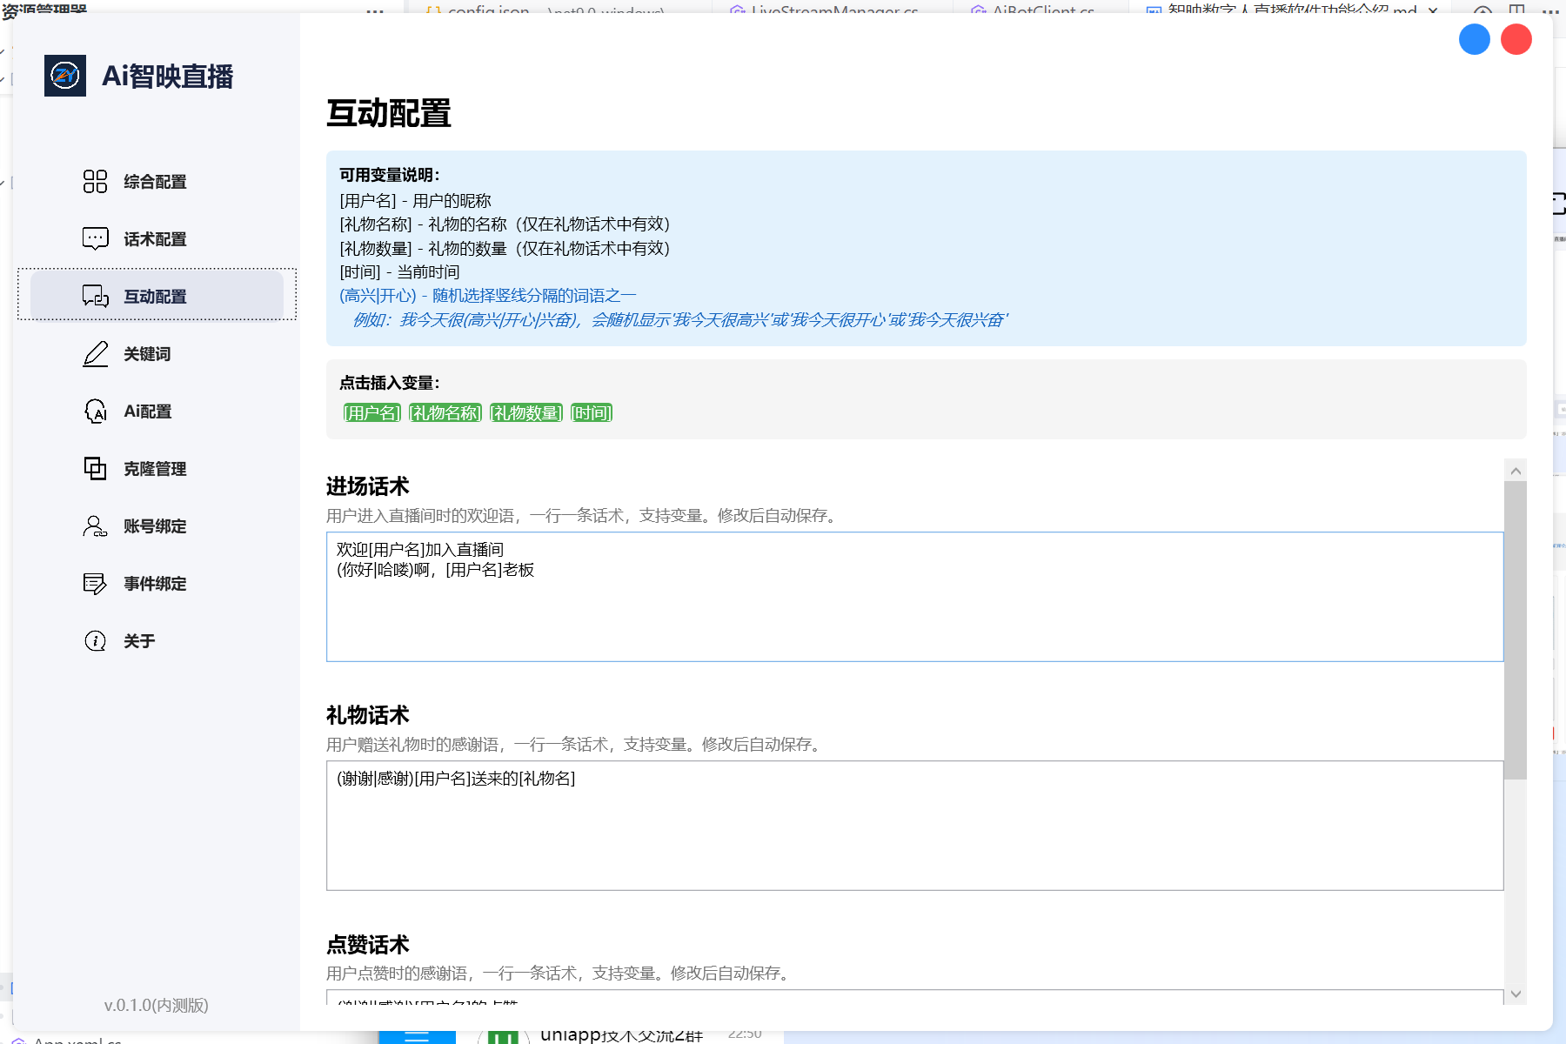The height and width of the screenshot is (1044, 1566).
Task: Click the version text v.0.1.0(内测版)
Action: [x=157, y=1005]
